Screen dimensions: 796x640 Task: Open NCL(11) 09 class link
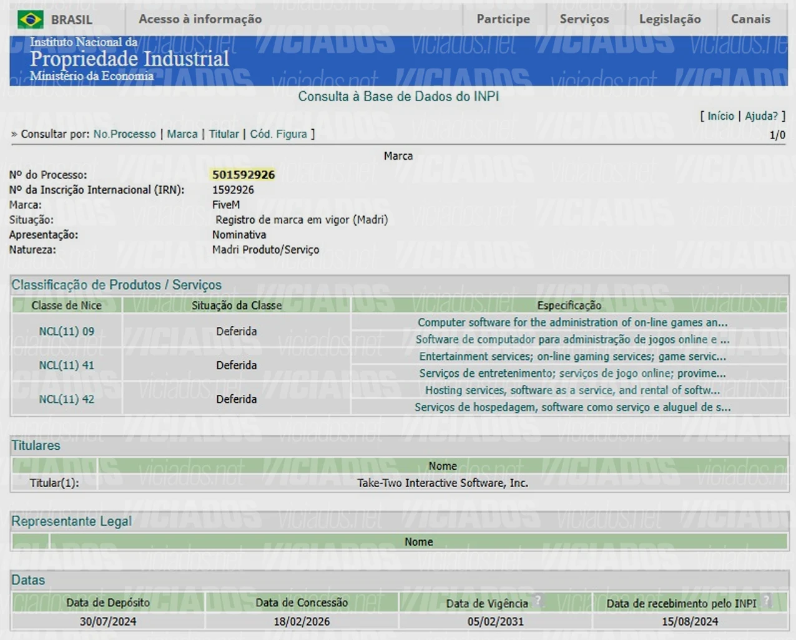(x=67, y=332)
